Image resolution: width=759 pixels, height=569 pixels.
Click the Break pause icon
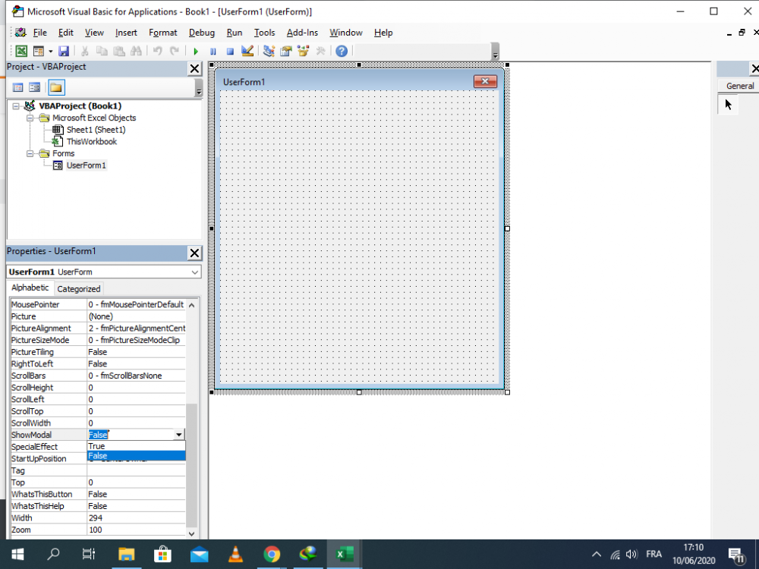[213, 51]
